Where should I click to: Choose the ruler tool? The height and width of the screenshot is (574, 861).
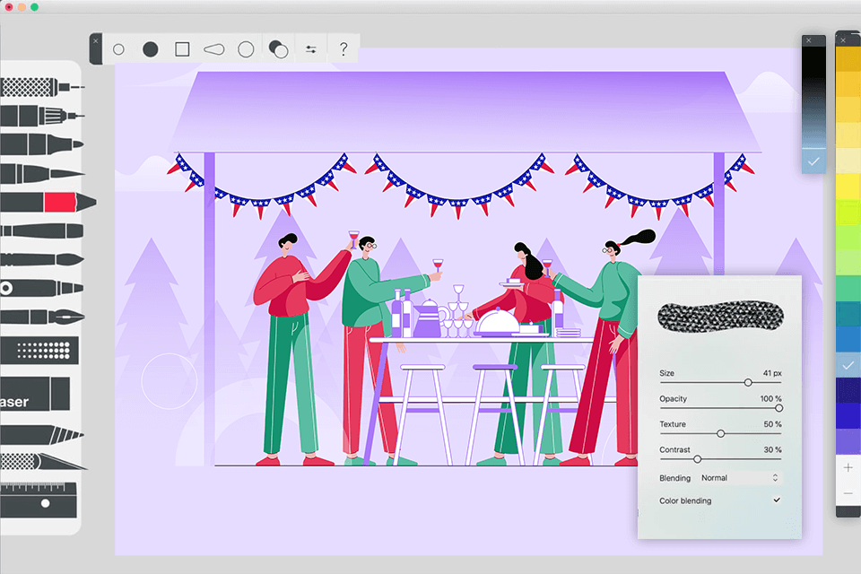(x=39, y=500)
